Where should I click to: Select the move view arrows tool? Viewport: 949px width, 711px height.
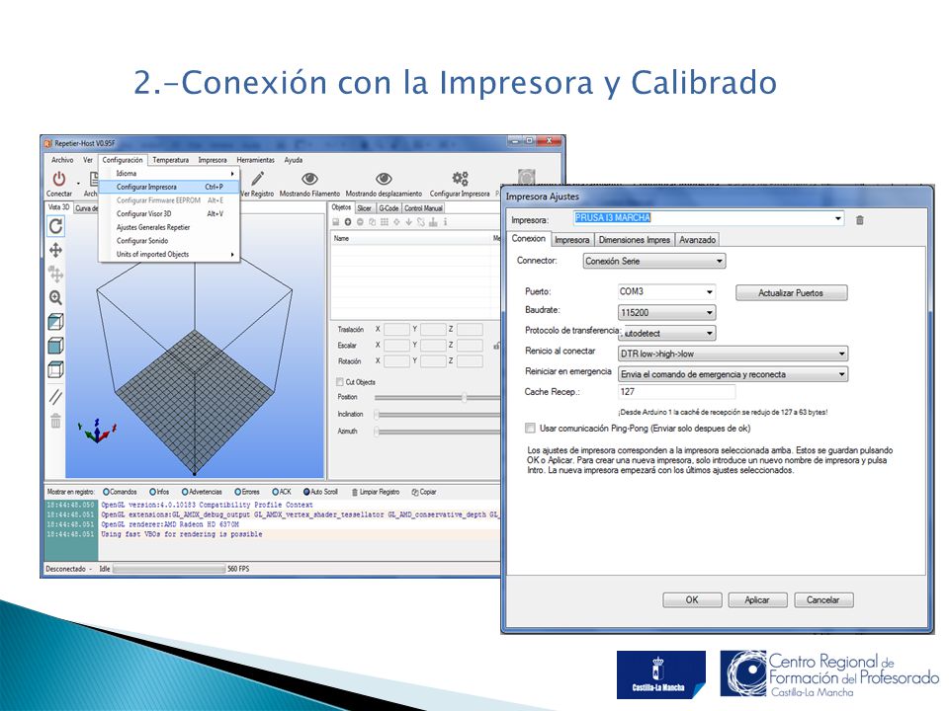tap(55, 250)
